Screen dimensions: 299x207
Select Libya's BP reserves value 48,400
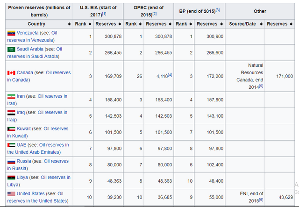point(216,181)
